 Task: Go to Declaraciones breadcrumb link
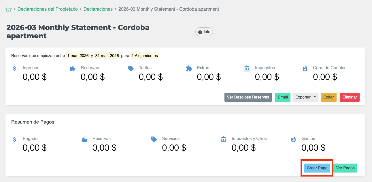tap(98, 9)
